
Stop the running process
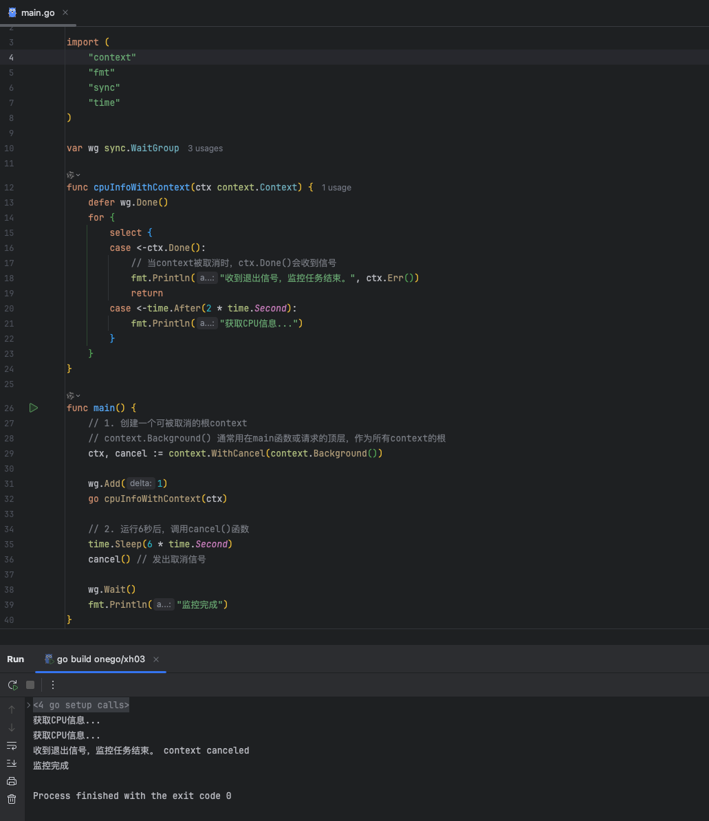pyautogui.click(x=30, y=685)
